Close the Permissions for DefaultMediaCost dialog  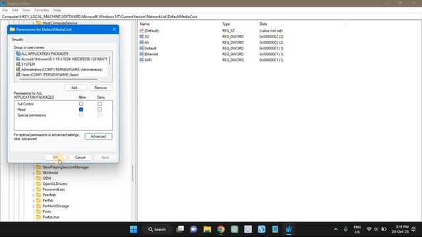coord(114,29)
